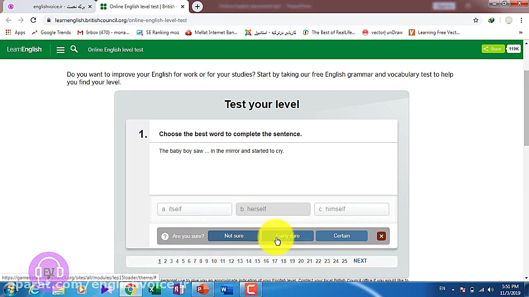
Task: Click the green Share button
Action: [493, 49]
